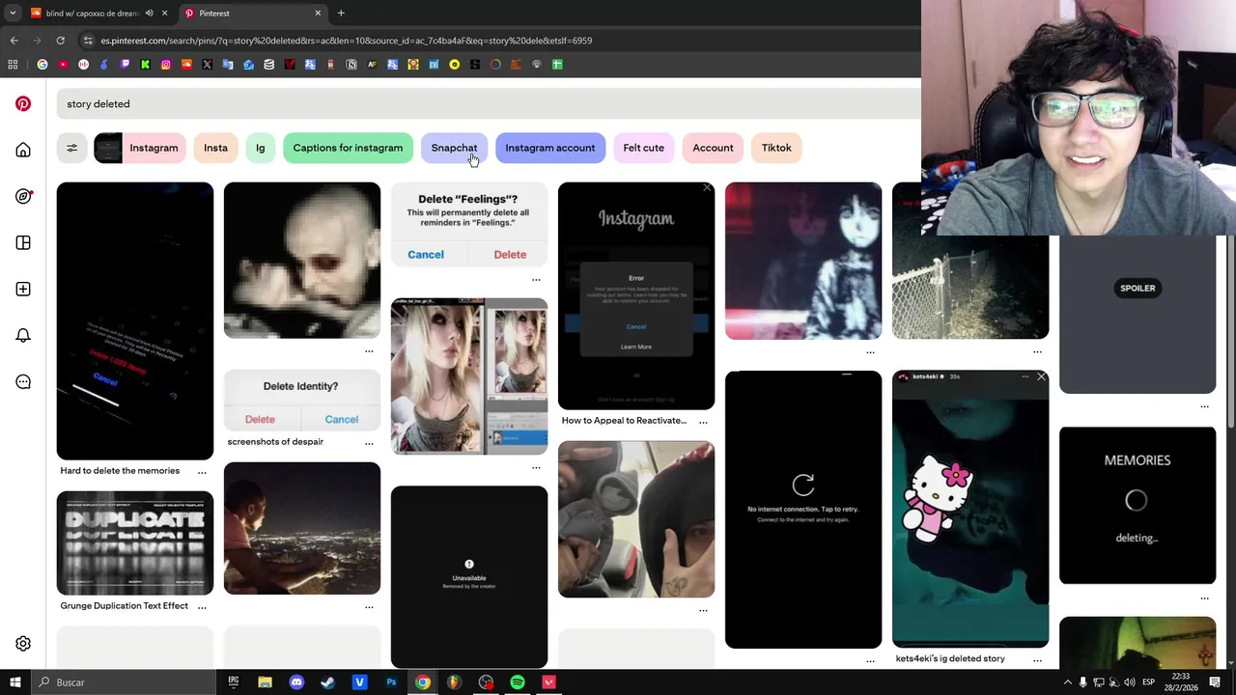Open the No internet connection pin
Viewport: 1236px width, 695px height.
803,510
